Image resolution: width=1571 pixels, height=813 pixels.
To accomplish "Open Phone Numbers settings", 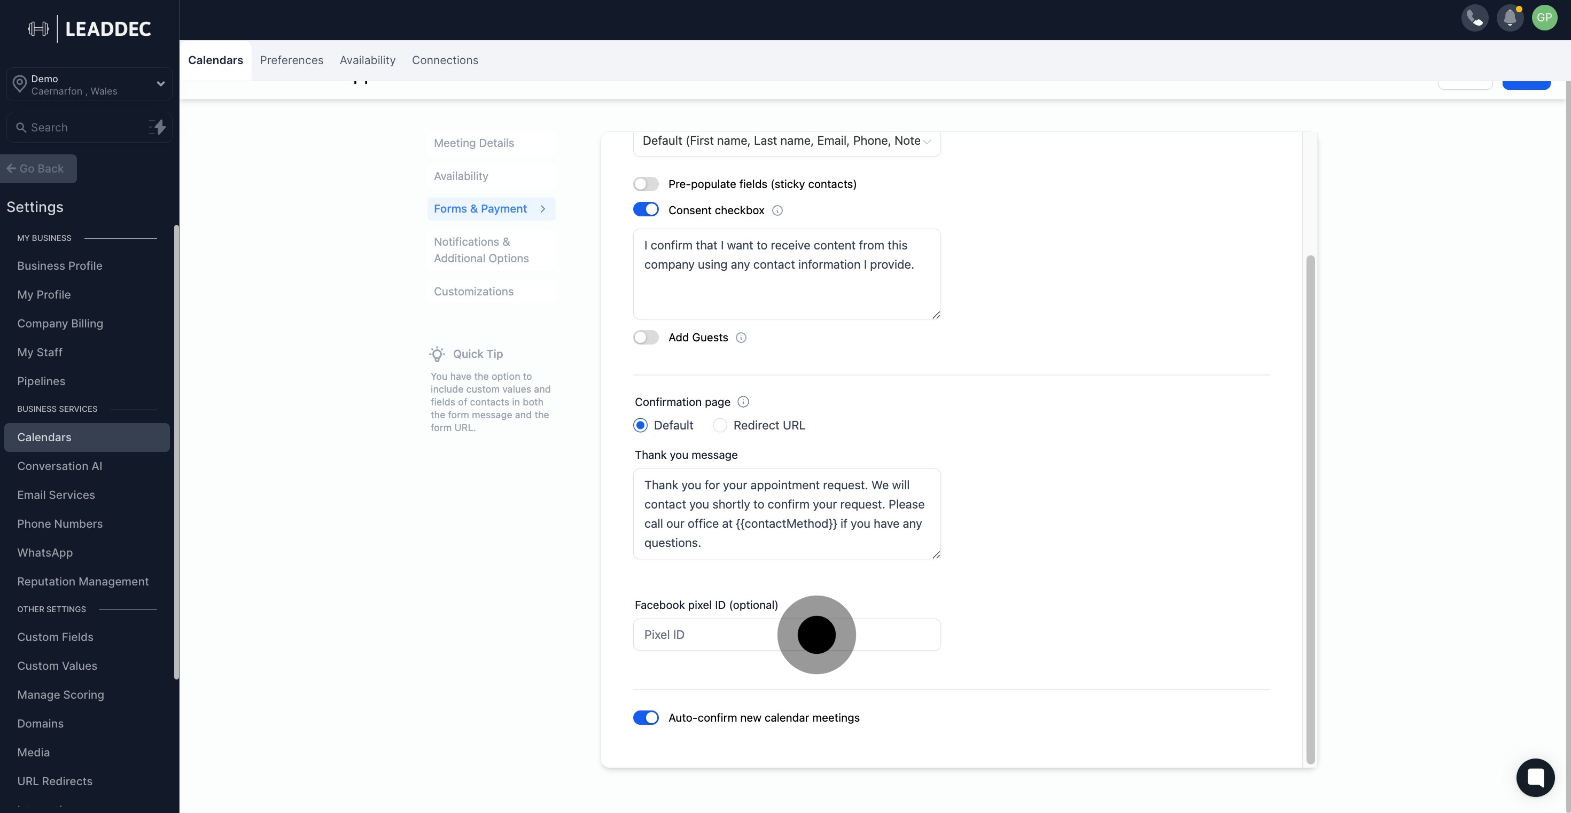I will [60, 524].
